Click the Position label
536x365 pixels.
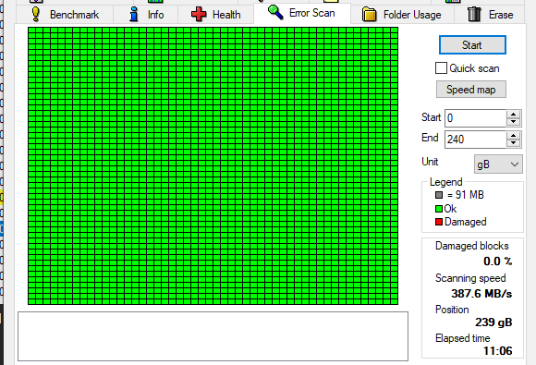coord(452,310)
